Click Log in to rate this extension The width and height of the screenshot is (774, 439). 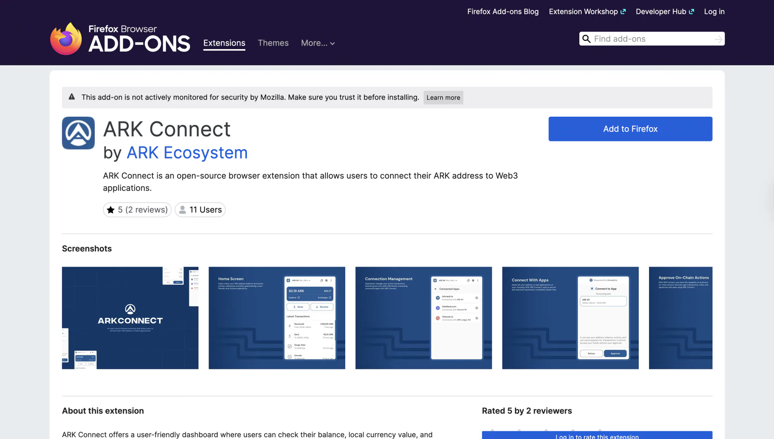[597, 435]
